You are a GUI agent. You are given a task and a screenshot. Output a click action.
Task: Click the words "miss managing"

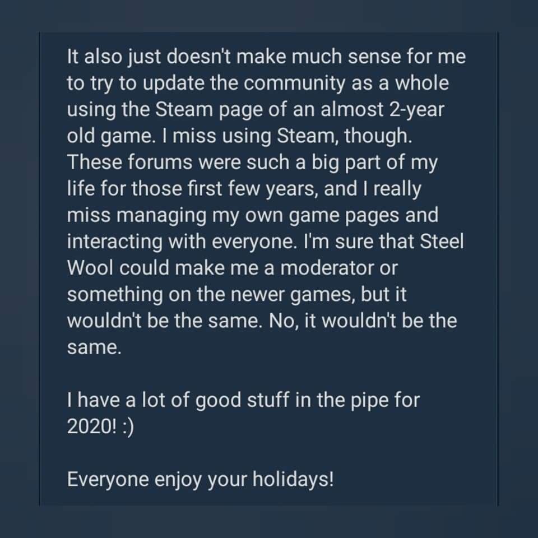point(137,215)
